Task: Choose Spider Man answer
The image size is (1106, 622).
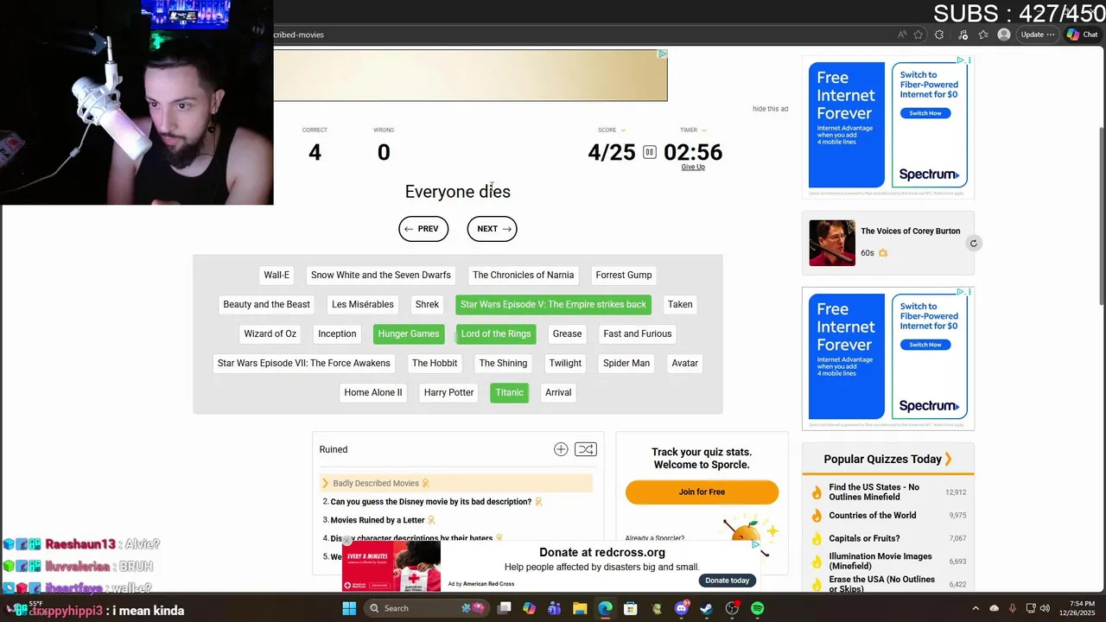Action: (626, 363)
